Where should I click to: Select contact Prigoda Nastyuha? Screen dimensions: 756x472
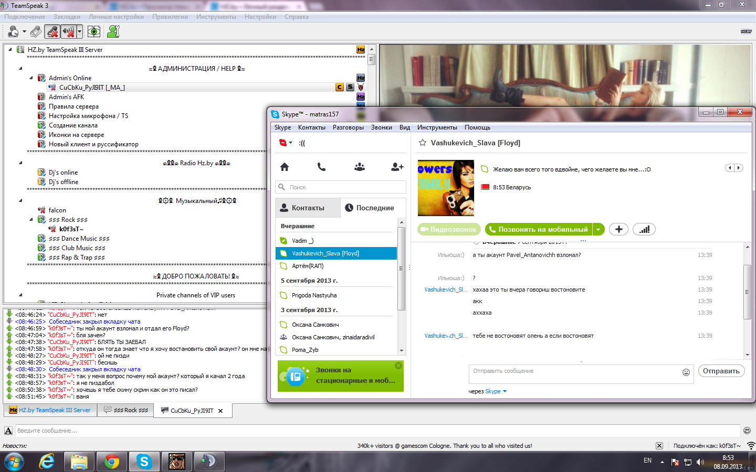336,295
